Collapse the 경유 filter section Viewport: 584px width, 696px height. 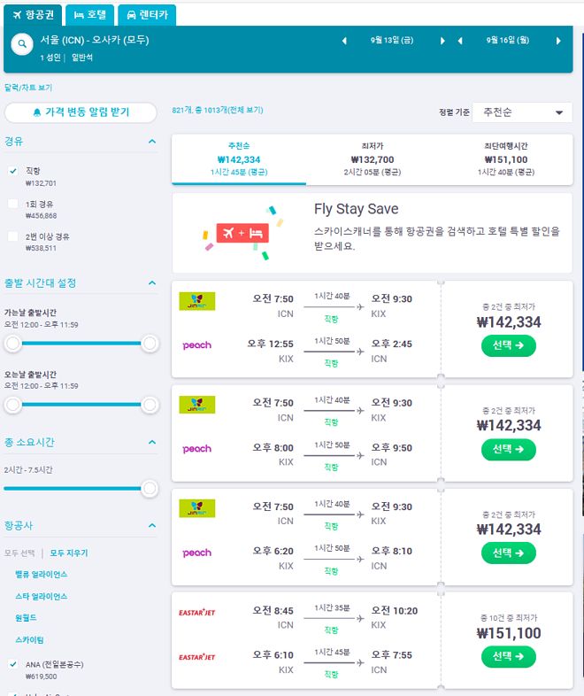(x=152, y=141)
